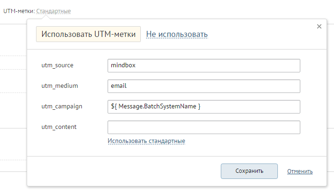This screenshot has width=334, height=192.
Task: Focus the utm_source input field
Action: click(203, 65)
